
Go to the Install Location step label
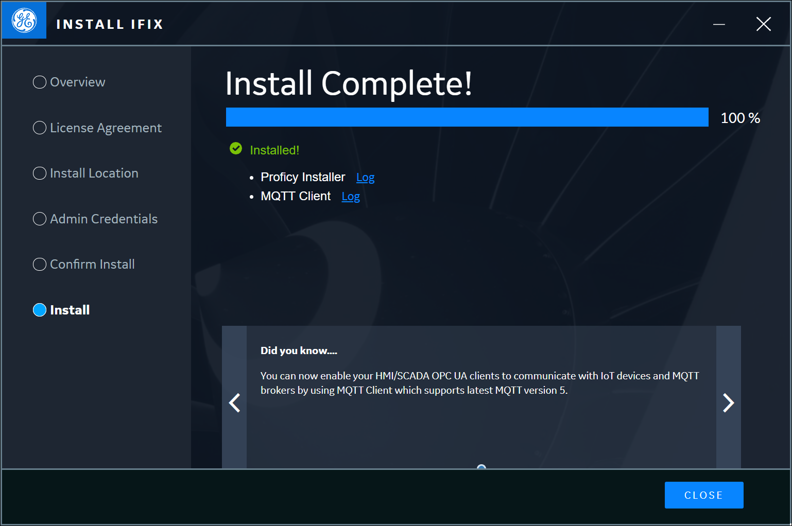coord(94,173)
